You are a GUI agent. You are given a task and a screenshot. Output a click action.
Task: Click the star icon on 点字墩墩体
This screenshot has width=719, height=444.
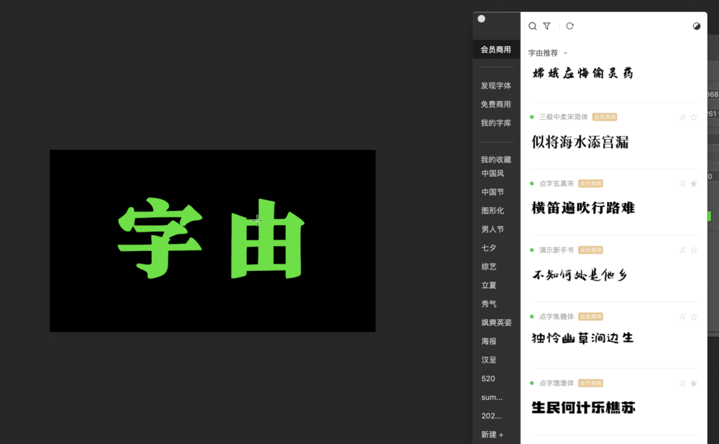pos(694,383)
